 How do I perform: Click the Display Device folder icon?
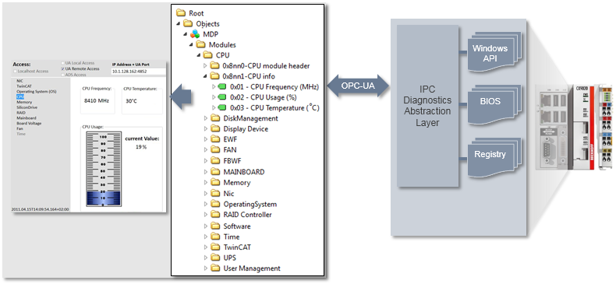tap(215, 128)
